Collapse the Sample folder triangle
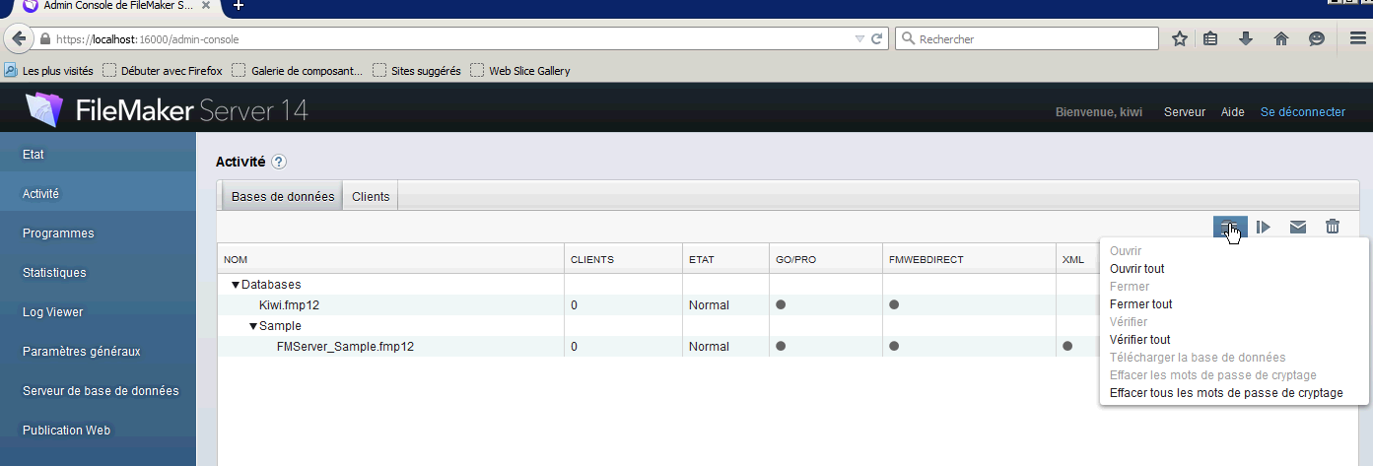Viewport: 1373px width, 466px height. [x=253, y=326]
